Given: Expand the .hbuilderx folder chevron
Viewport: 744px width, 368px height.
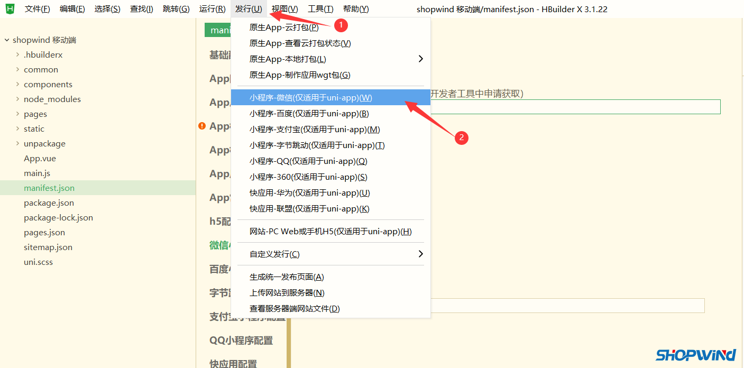Looking at the screenshot, I should click(17, 54).
